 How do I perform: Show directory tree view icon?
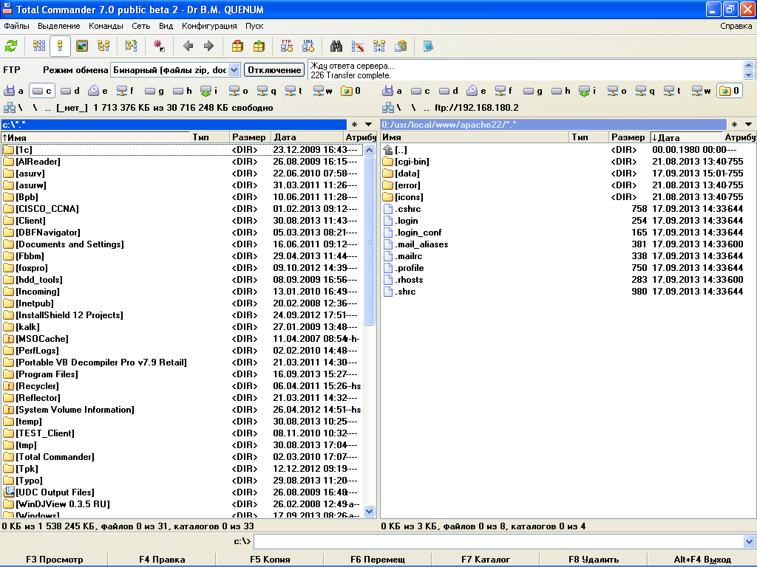(103, 47)
